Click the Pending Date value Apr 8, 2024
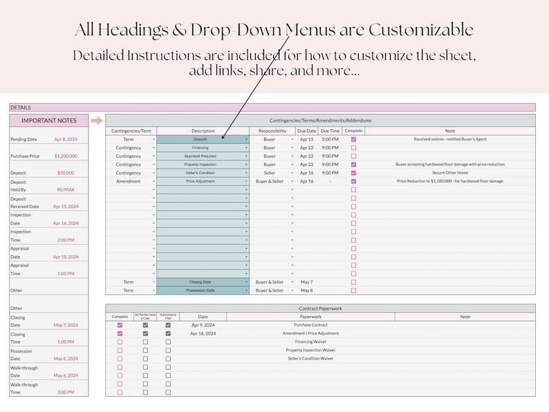Image resolution: width=549 pixels, height=412 pixels. tap(66, 140)
